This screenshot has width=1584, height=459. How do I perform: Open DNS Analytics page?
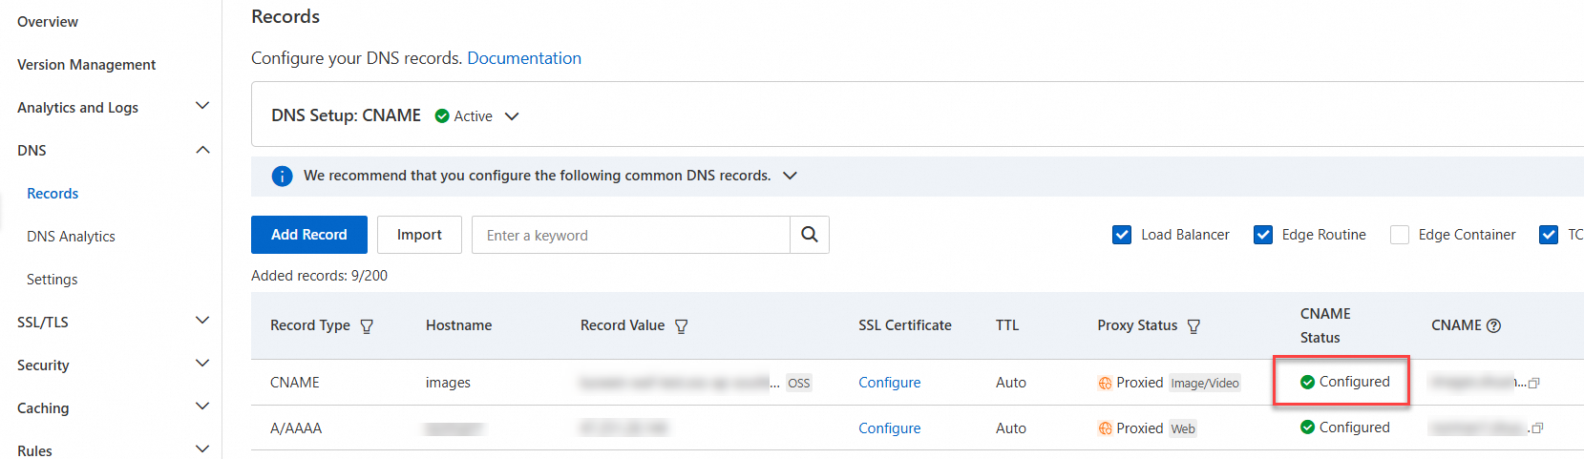(71, 237)
